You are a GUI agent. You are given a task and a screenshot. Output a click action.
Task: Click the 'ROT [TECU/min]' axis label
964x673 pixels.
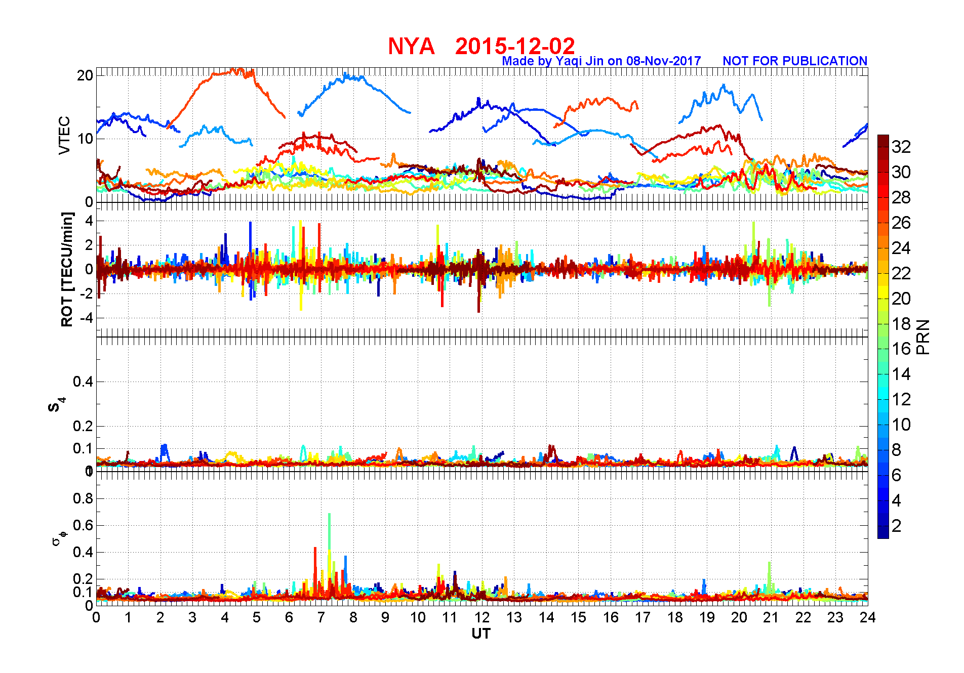tap(67, 270)
